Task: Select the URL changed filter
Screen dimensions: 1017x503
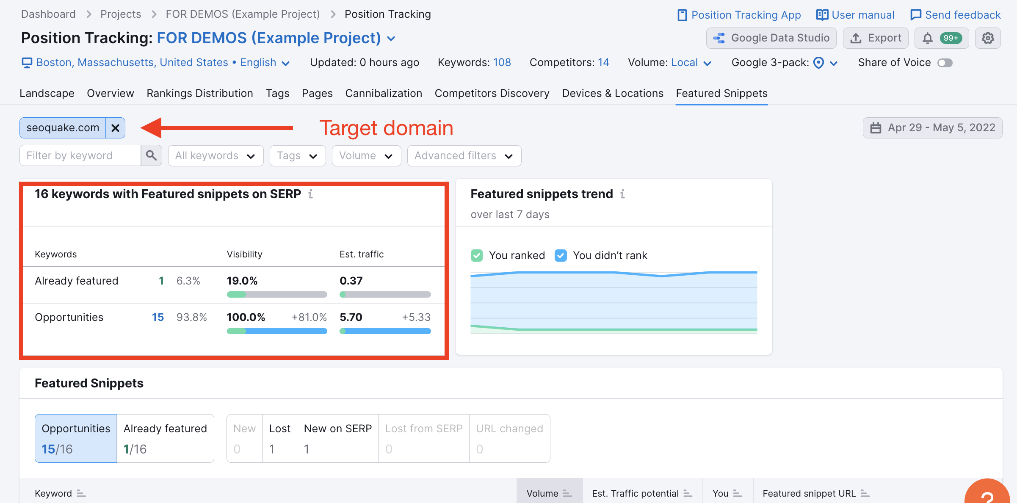Action: (x=510, y=439)
